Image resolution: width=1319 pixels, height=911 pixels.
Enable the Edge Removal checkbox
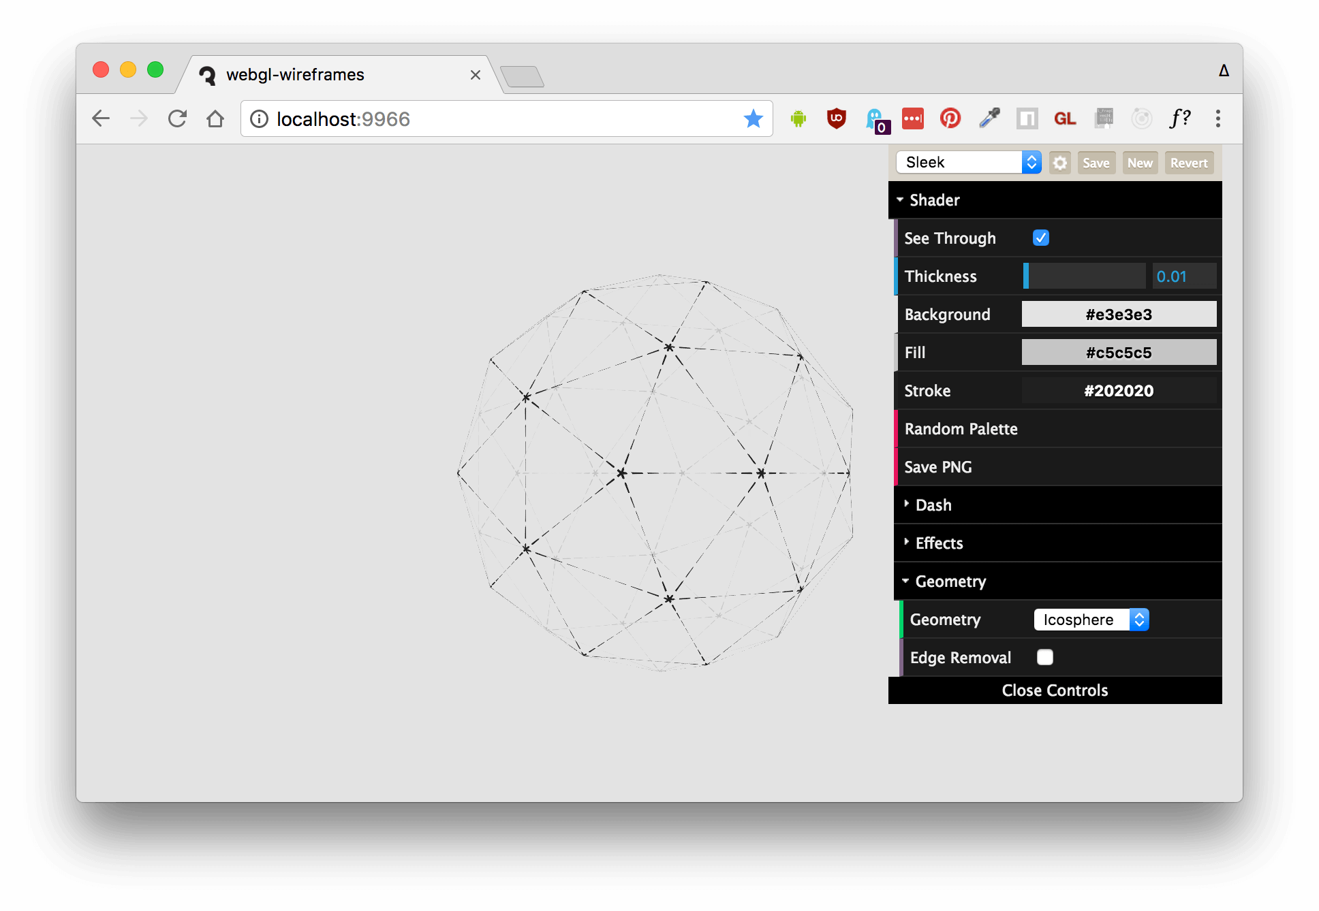tap(1044, 657)
